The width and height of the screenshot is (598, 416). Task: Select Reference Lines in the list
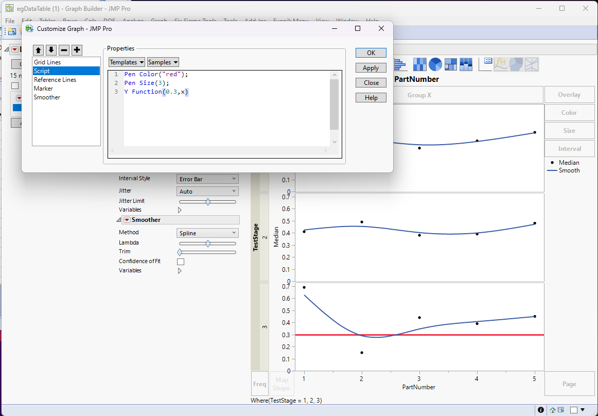pyautogui.click(x=55, y=80)
